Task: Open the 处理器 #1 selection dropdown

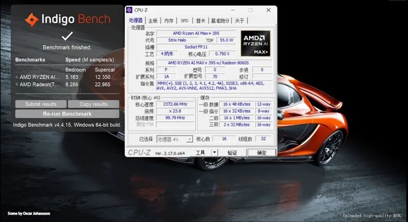Action: tap(174, 139)
